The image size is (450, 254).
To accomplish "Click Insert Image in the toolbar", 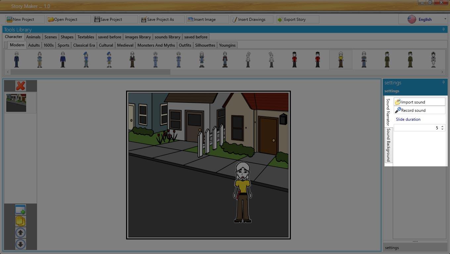I will coord(207,20).
